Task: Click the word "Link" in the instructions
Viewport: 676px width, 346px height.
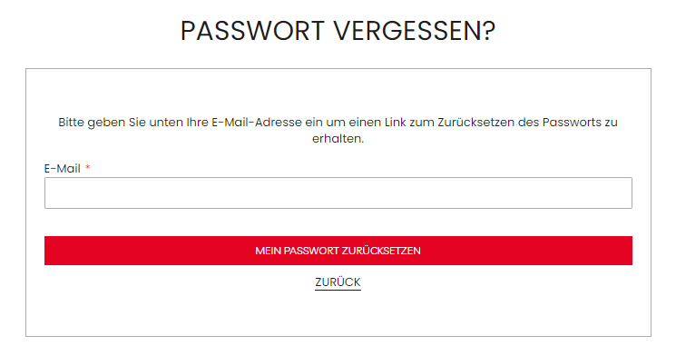Action: click(x=396, y=123)
